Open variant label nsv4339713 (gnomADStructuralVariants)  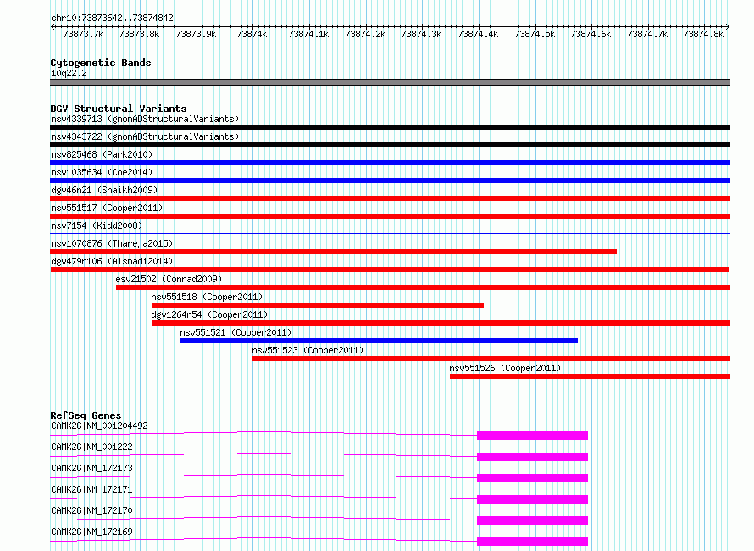click(145, 119)
